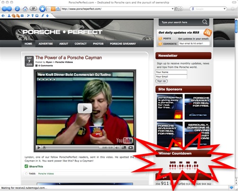Open the envelope icon in bookmarks bar
This screenshot has width=238, height=191.
point(22,16)
